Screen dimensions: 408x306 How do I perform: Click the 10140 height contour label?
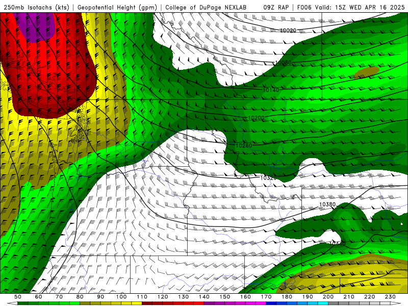click(x=271, y=90)
